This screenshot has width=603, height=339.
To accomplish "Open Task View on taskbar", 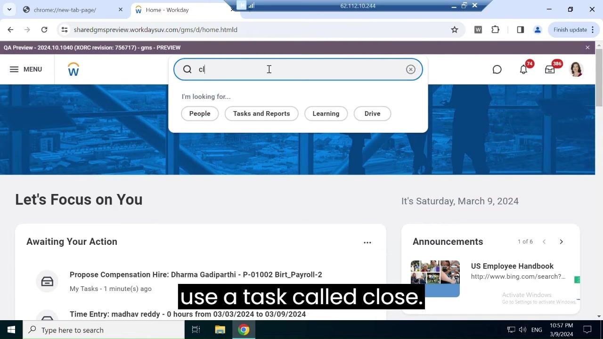I will coord(196,330).
